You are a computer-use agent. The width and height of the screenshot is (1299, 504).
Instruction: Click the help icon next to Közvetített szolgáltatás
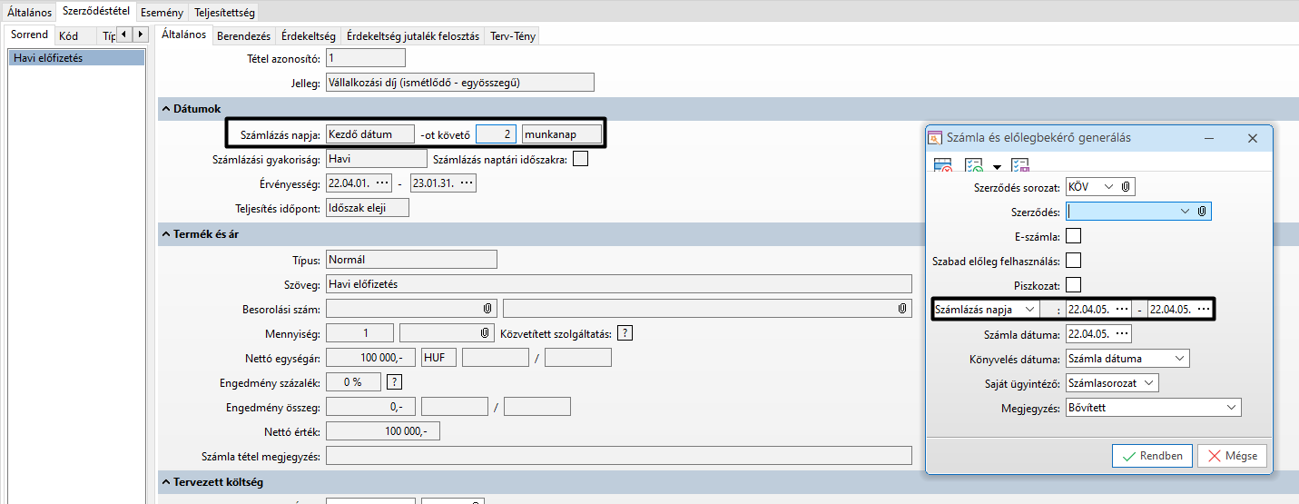click(625, 333)
